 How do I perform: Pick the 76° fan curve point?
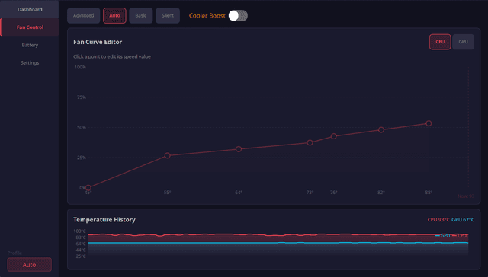click(334, 136)
